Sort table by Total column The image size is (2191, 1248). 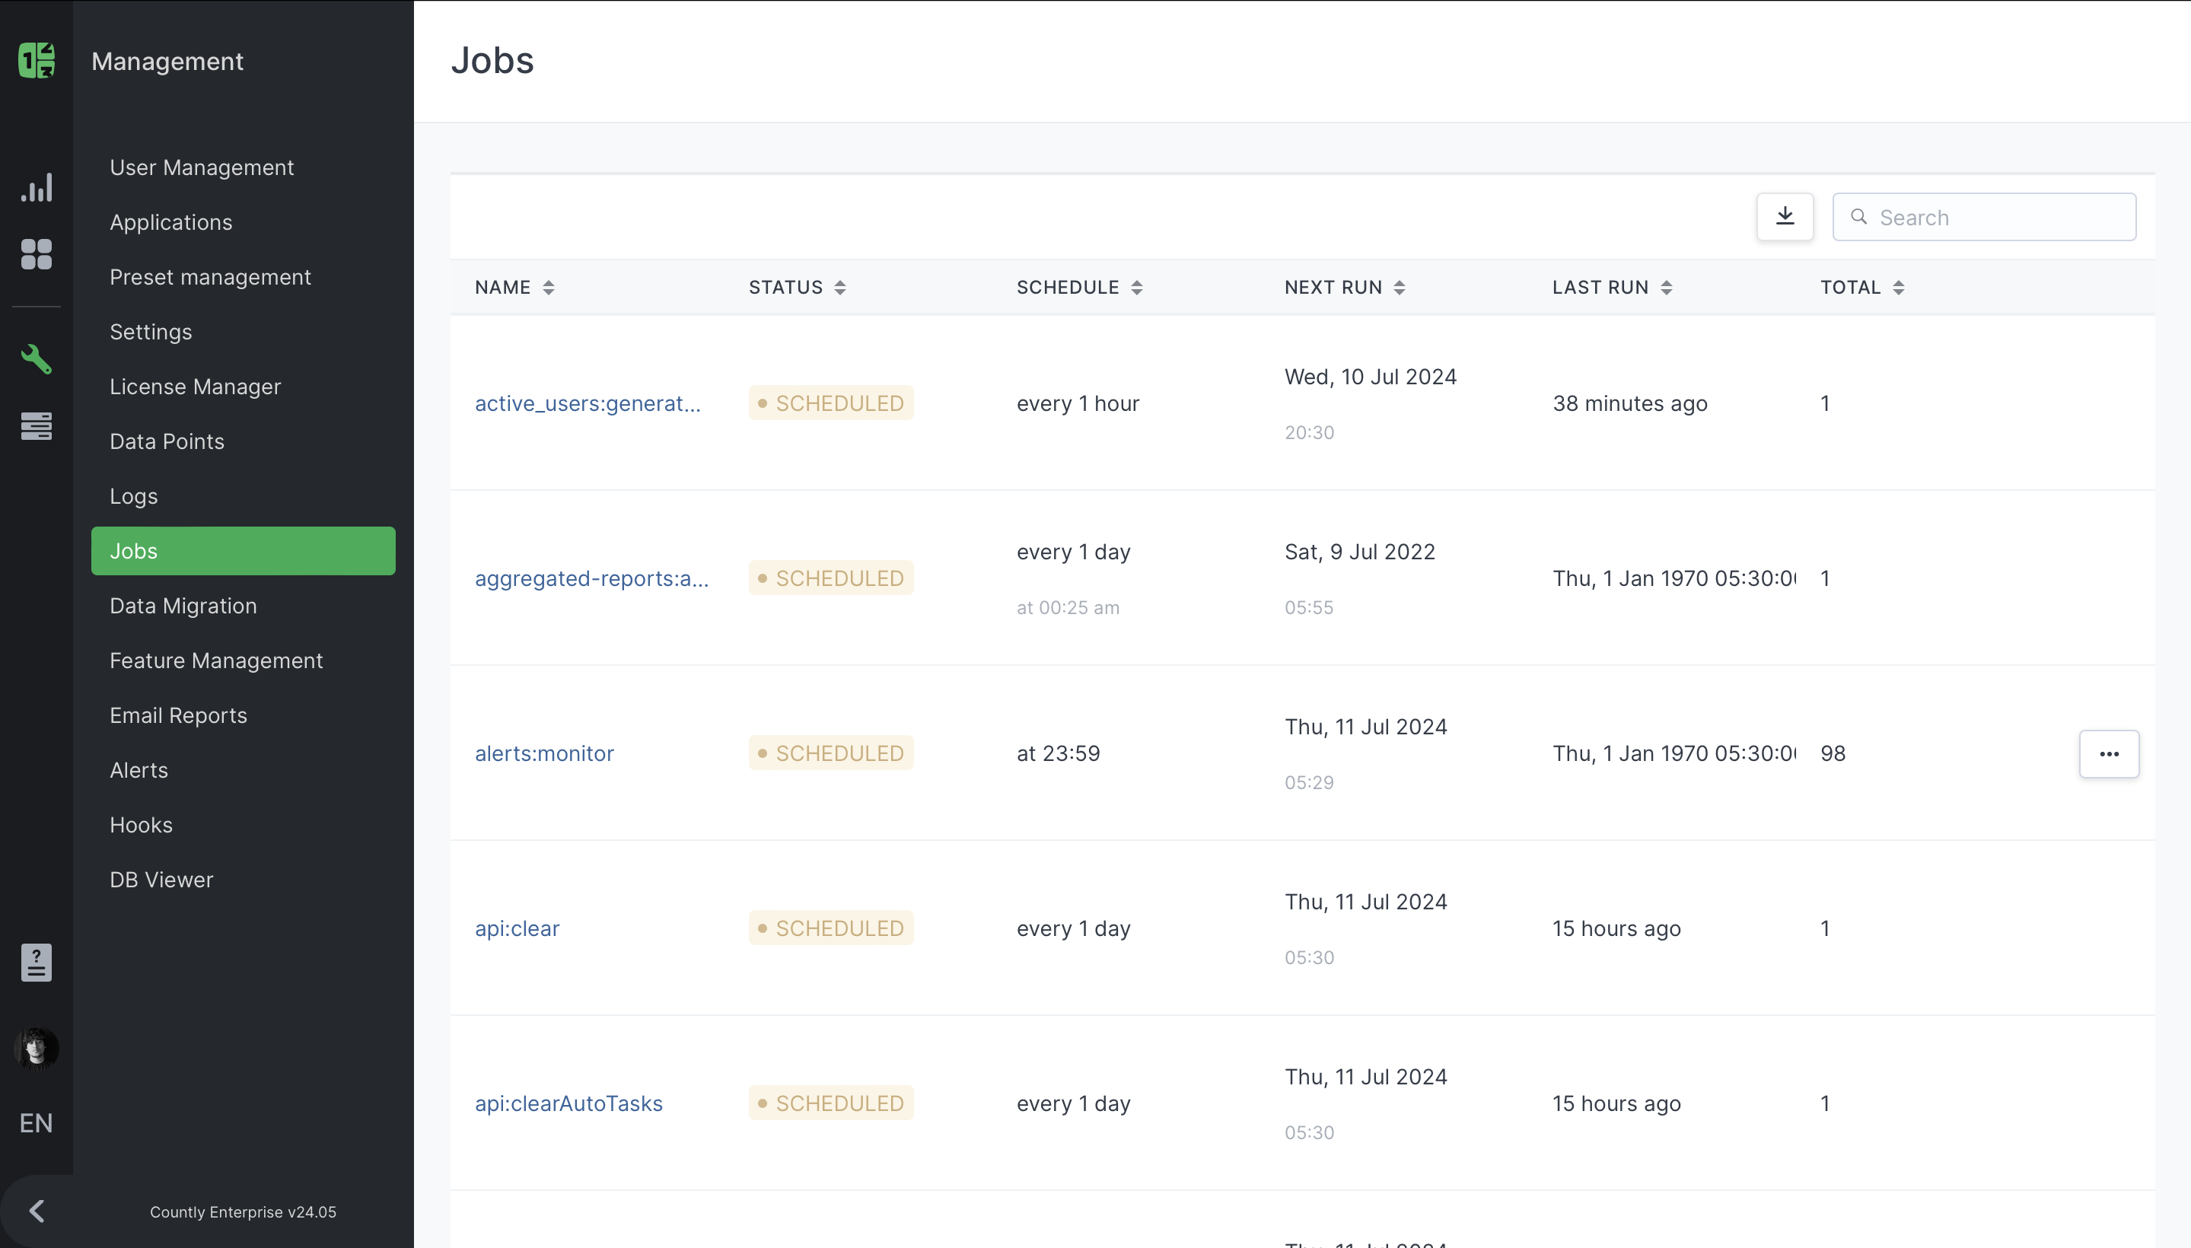tap(1861, 287)
